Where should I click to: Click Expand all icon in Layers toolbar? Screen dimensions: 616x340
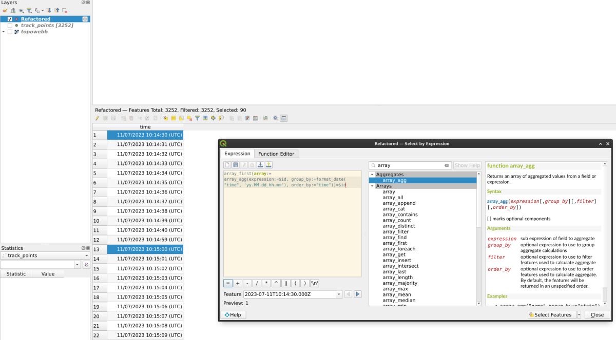(49, 10)
